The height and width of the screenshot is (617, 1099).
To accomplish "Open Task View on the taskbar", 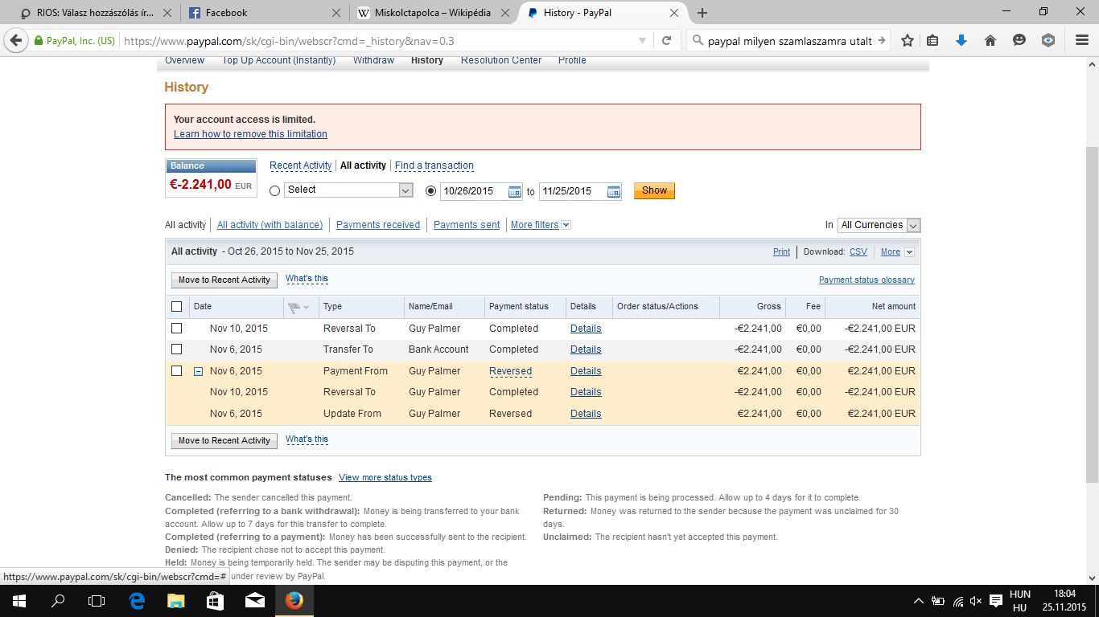I will 97,600.
